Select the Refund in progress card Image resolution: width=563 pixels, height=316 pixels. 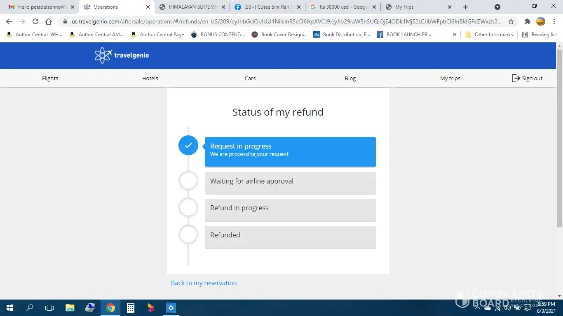coord(290,210)
